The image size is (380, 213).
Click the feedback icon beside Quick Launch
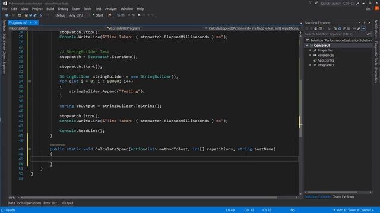click(x=316, y=3)
